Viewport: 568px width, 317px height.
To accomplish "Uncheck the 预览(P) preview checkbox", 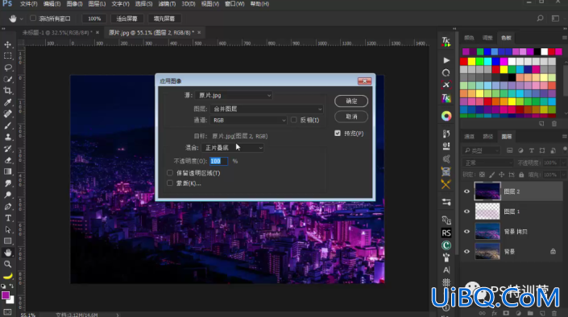I will coord(338,134).
